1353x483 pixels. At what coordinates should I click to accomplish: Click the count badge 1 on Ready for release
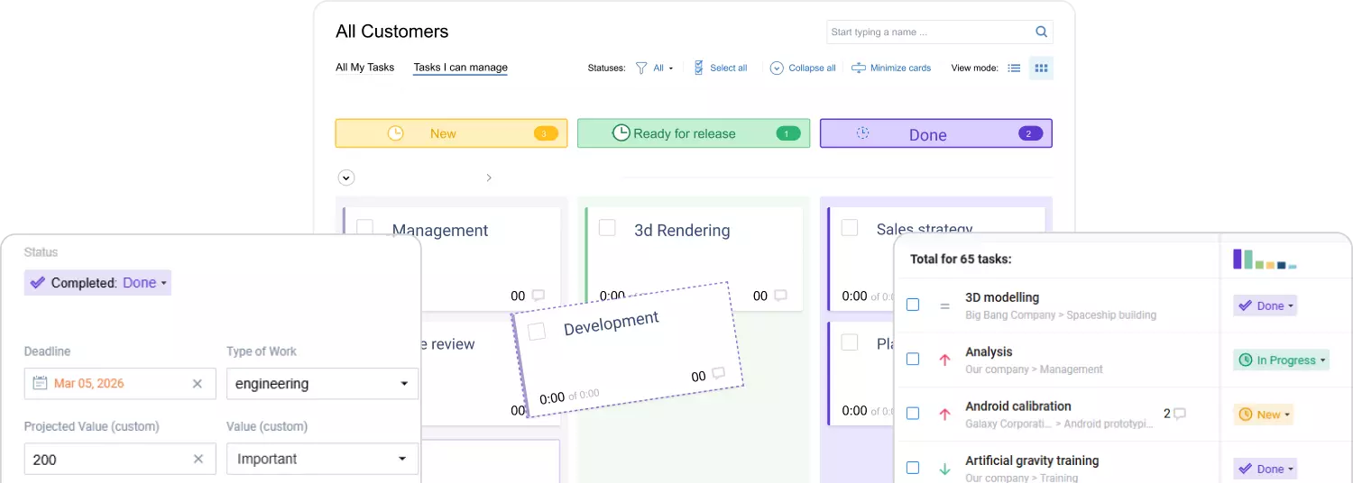787,133
